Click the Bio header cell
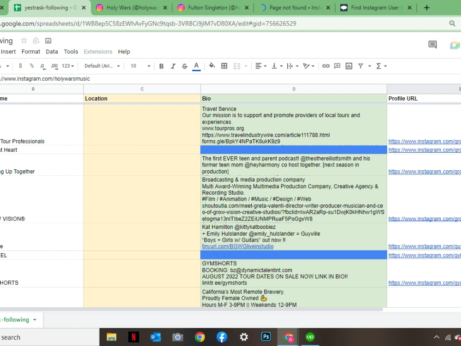This screenshot has height=346, width=461. (x=294, y=99)
